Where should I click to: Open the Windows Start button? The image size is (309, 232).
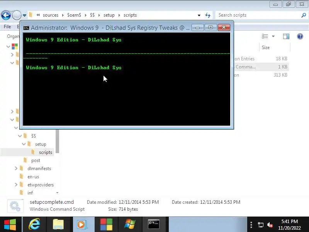click(10, 224)
